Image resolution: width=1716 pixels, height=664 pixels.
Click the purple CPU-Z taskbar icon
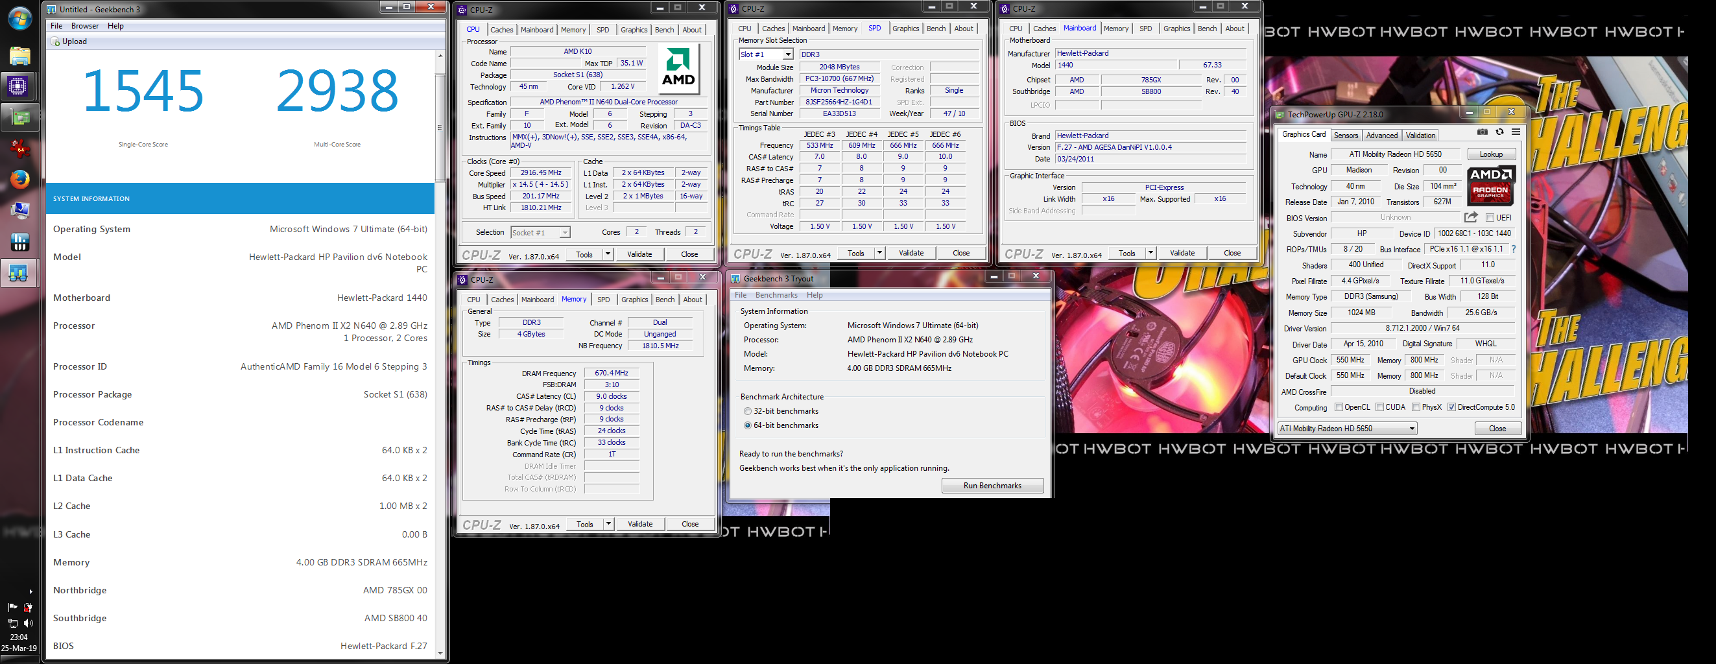[18, 86]
